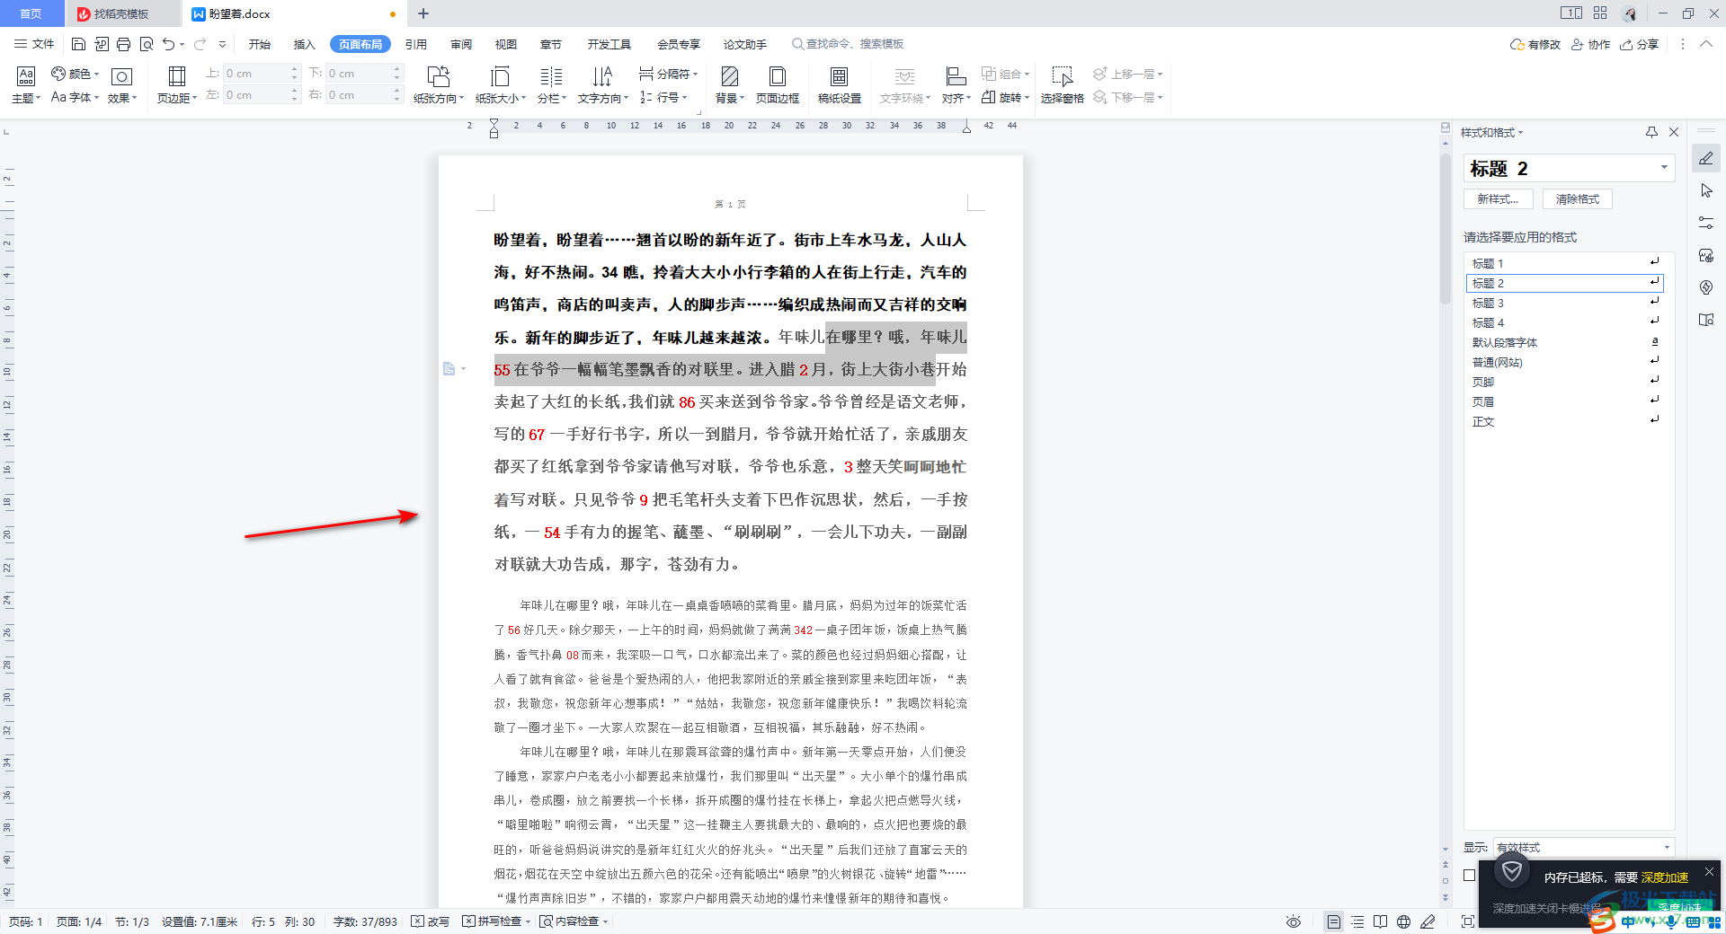Click the pen icon in right sidebar
The width and height of the screenshot is (1726, 934).
click(1706, 159)
